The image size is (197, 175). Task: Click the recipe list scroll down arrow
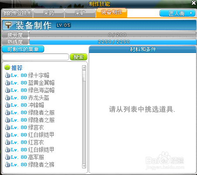[84, 166]
